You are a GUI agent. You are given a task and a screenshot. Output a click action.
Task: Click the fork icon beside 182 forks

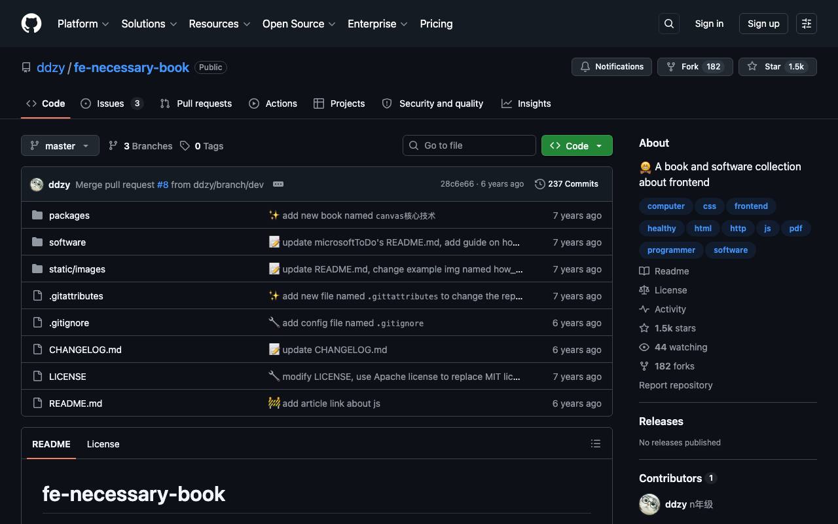point(644,366)
